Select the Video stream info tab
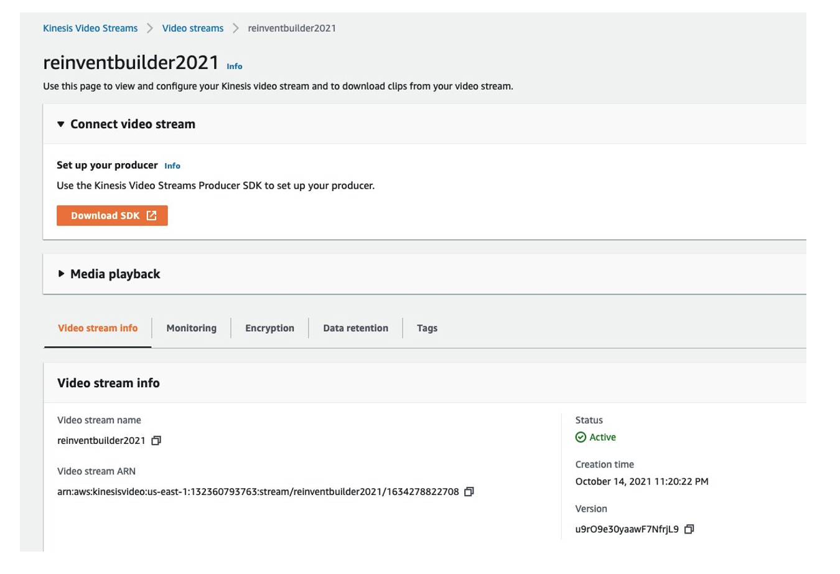Viewport: 840px width, 574px height. tap(98, 328)
